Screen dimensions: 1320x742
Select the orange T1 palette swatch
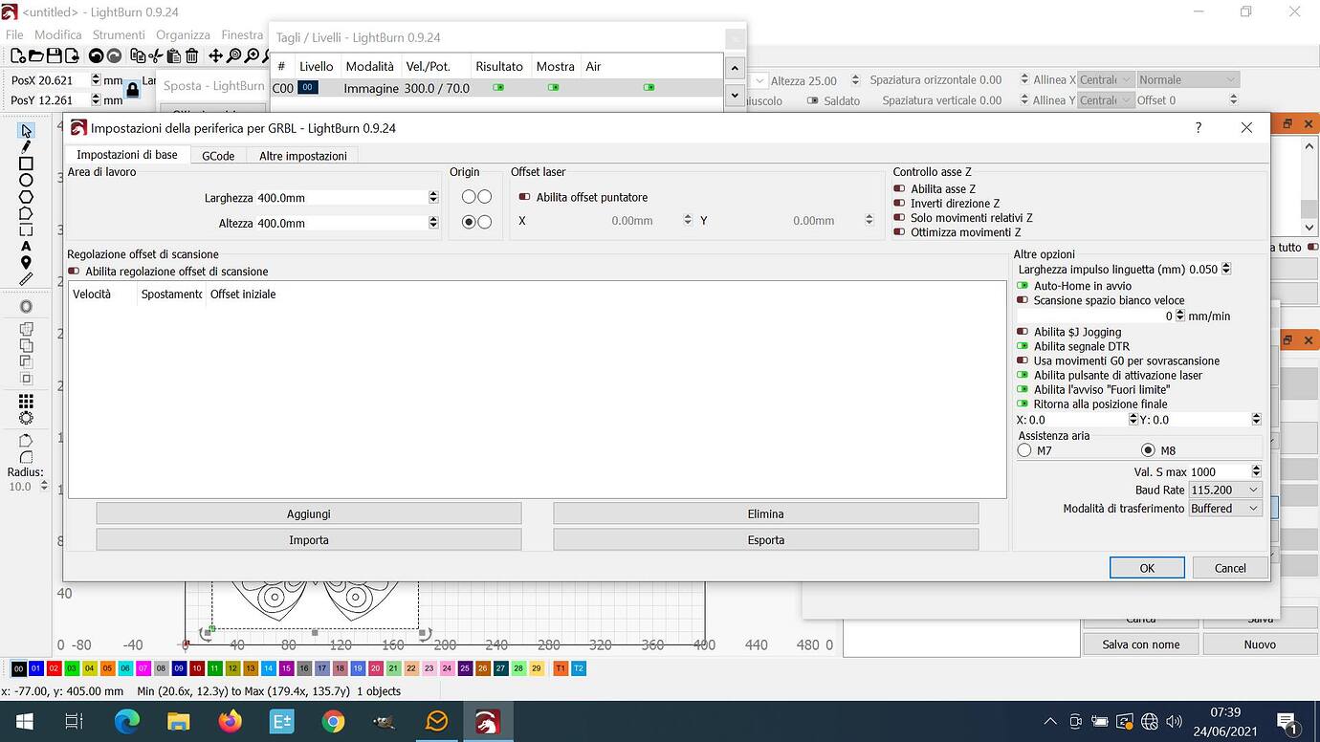[561, 668]
